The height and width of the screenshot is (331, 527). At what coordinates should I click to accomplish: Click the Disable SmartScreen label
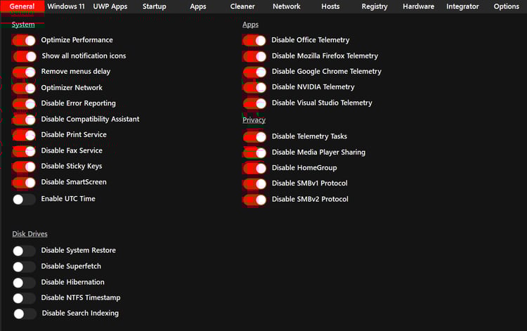[74, 182]
